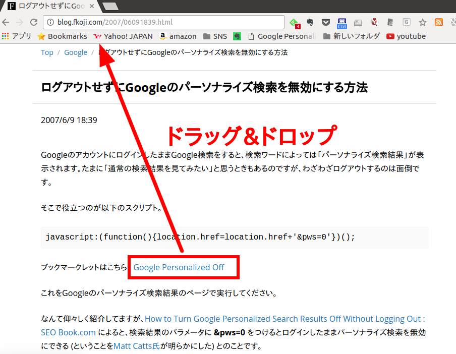Image resolution: width=456 pixels, height=354 pixels.
Task: Close the ログアウトせずにGoo tab
Action: 92,6
